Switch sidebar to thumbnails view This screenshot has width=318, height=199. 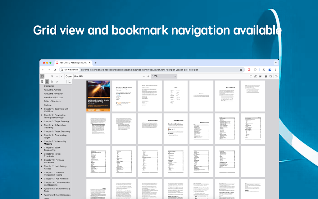click(42, 81)
